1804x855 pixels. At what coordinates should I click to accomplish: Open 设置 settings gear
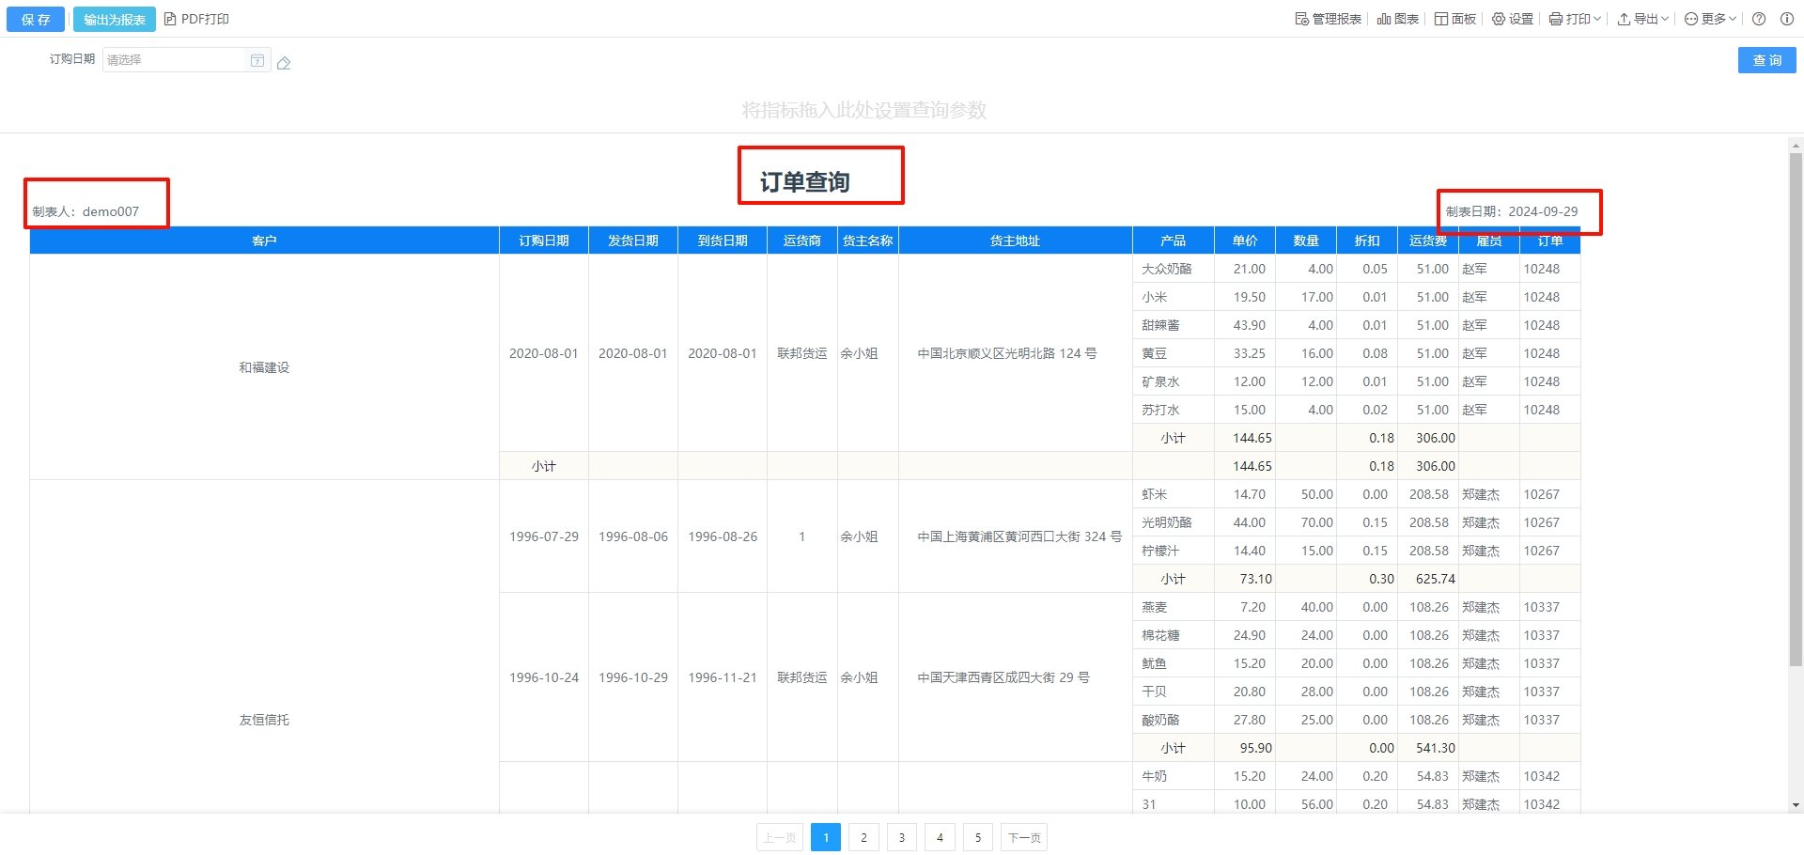coord(1512,19)
